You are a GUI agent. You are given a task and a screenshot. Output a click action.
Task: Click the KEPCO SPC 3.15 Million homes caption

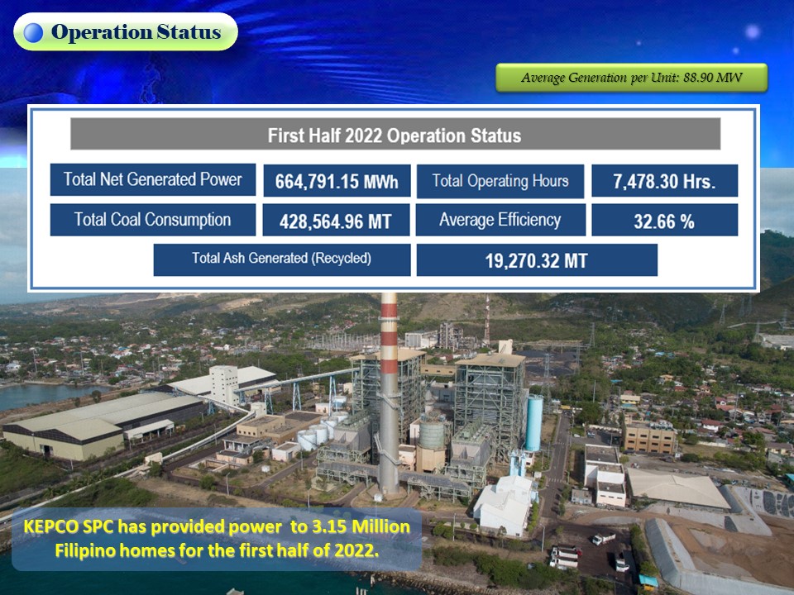point(217,538)
